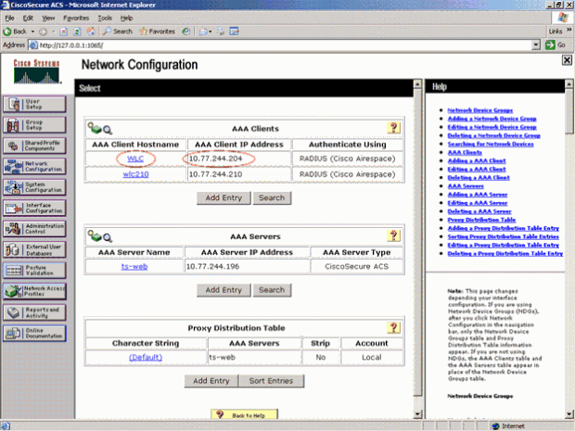
Task: Open Administration Control in the sidebar
Action: pyautogui.click(x=34, y=229)
